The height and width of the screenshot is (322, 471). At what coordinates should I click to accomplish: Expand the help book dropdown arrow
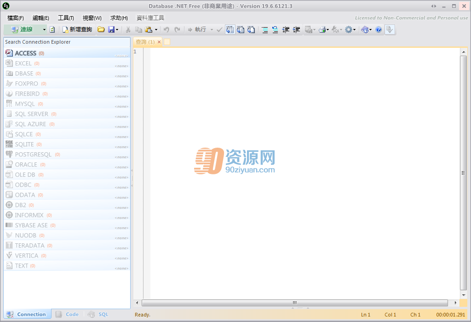[371, 29]
